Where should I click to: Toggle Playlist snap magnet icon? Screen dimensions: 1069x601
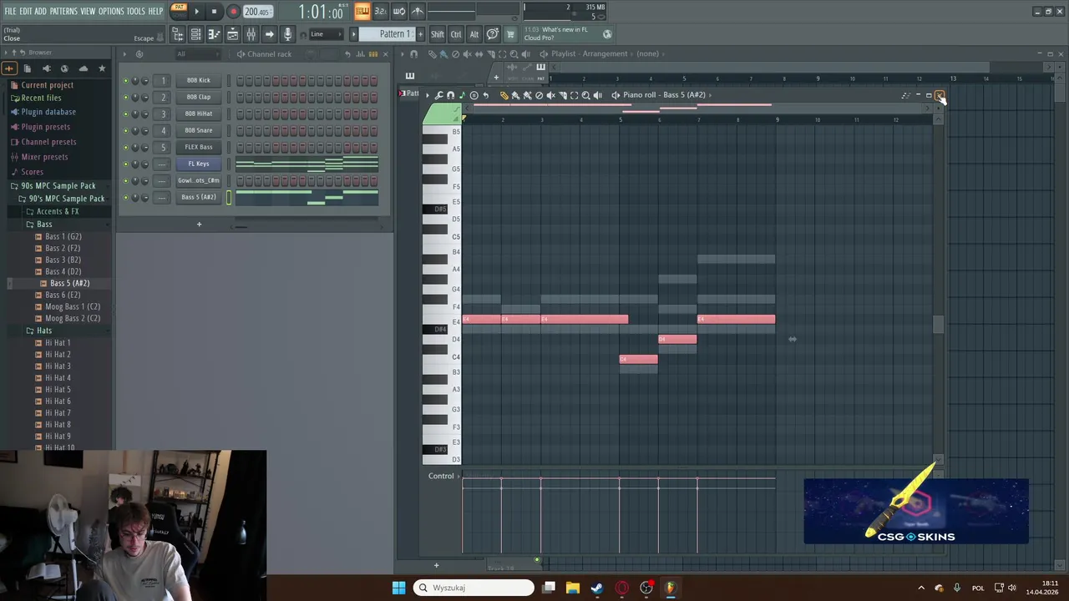(413, 54)
